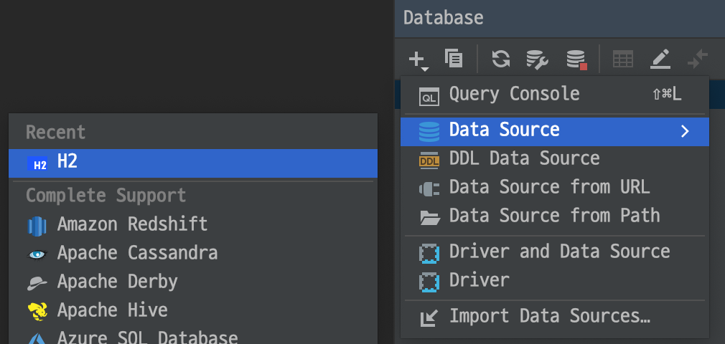
Task: Choose DDL Data Source menu item
Action: tap(554, 159)
